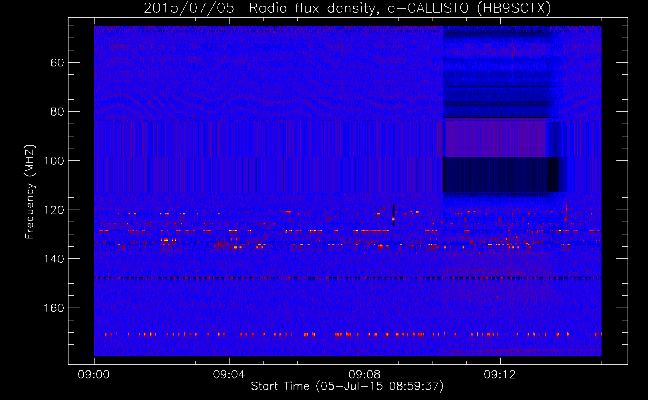Click the frequency tick label 100
The image size is (648, 400).
[x=54, y=161]
